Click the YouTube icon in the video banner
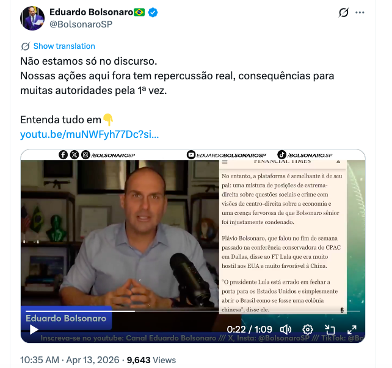This screenshot has height=368, width=392. click(191, 155)
